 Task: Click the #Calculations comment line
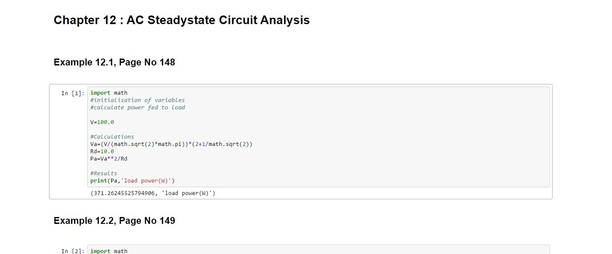(x=112, y=136)
